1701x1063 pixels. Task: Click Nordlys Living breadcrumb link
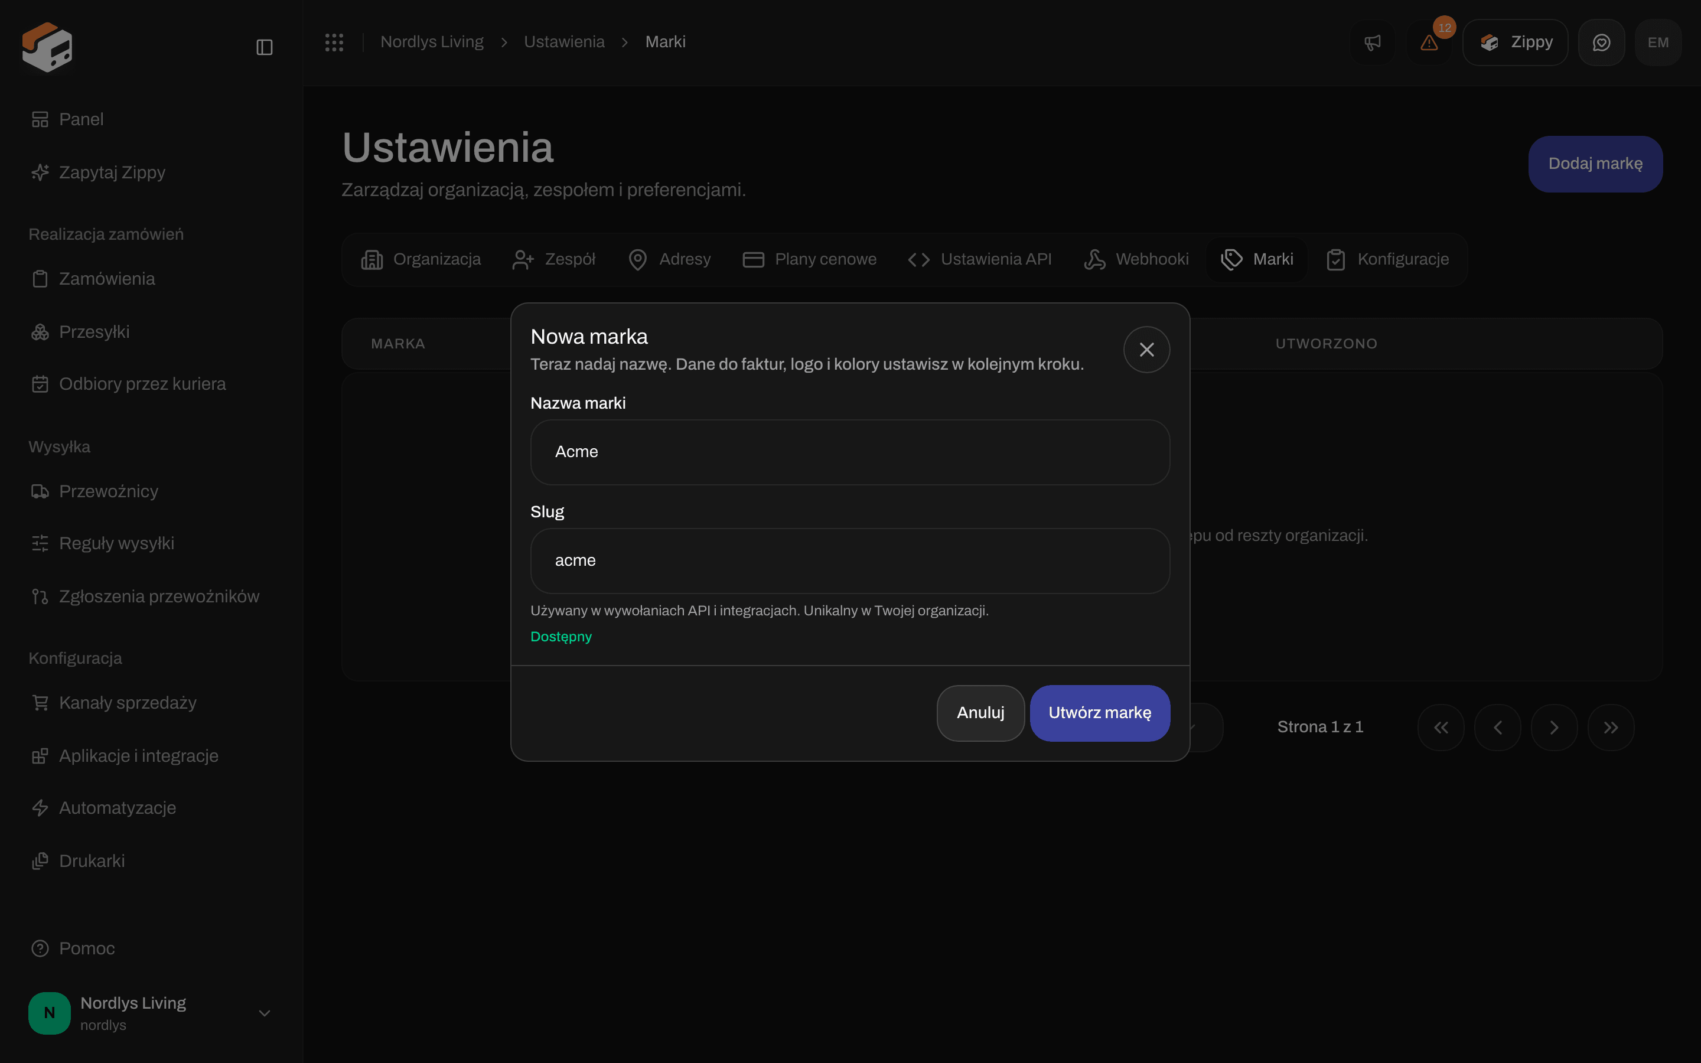[432, 42]
